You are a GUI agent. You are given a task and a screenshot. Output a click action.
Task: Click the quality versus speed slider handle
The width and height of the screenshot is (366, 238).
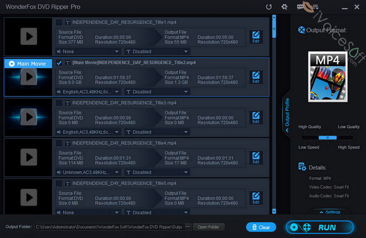pyautogui.click(x=328, y=138)
